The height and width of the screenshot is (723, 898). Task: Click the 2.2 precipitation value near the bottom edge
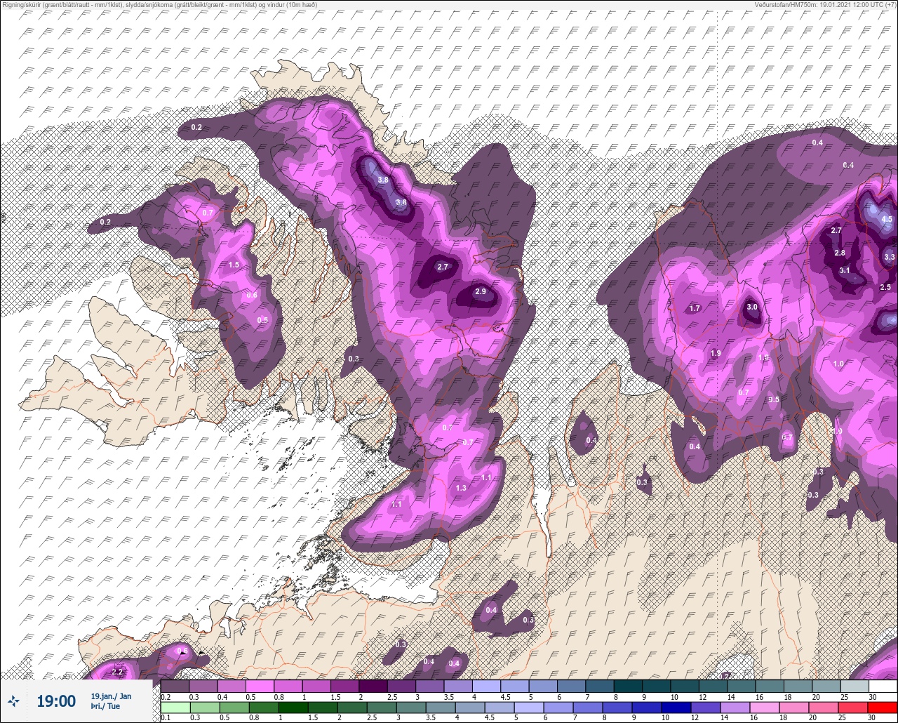point(117,672)
